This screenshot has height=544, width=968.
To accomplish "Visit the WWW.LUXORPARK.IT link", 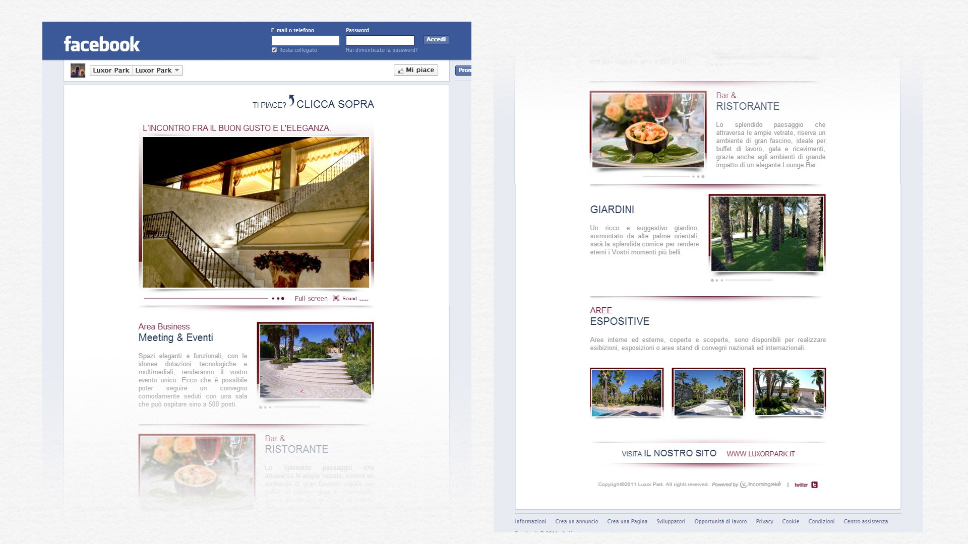I will point(760,454).
